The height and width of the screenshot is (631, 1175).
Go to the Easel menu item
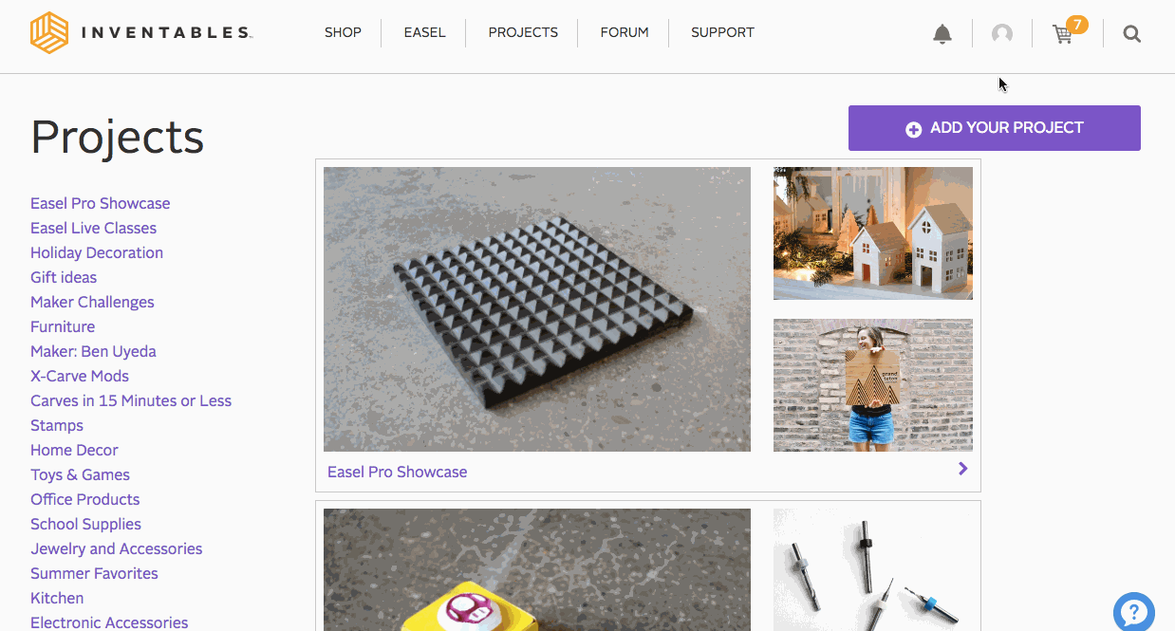(x=424, y=32)
